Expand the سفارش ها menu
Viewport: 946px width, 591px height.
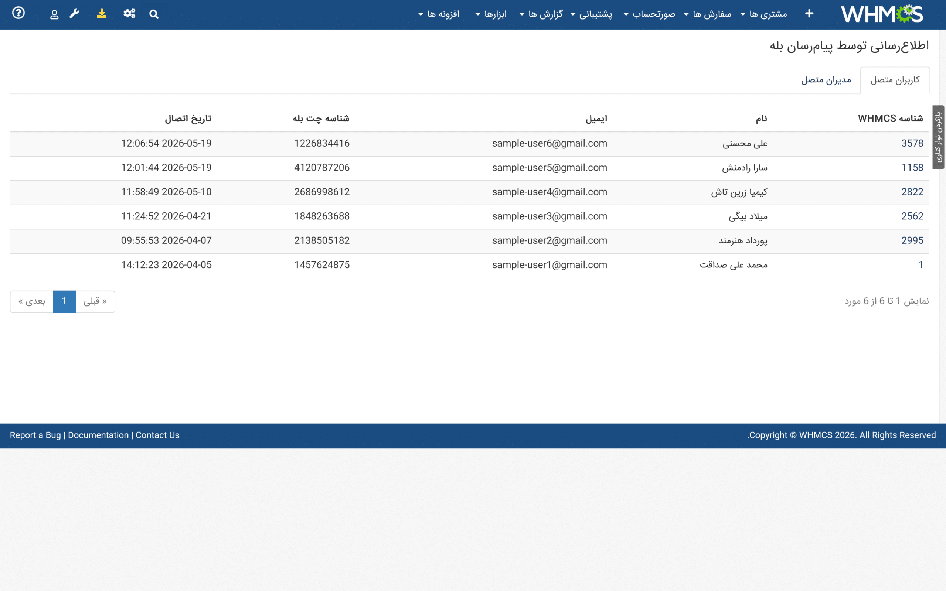[707, 14]
